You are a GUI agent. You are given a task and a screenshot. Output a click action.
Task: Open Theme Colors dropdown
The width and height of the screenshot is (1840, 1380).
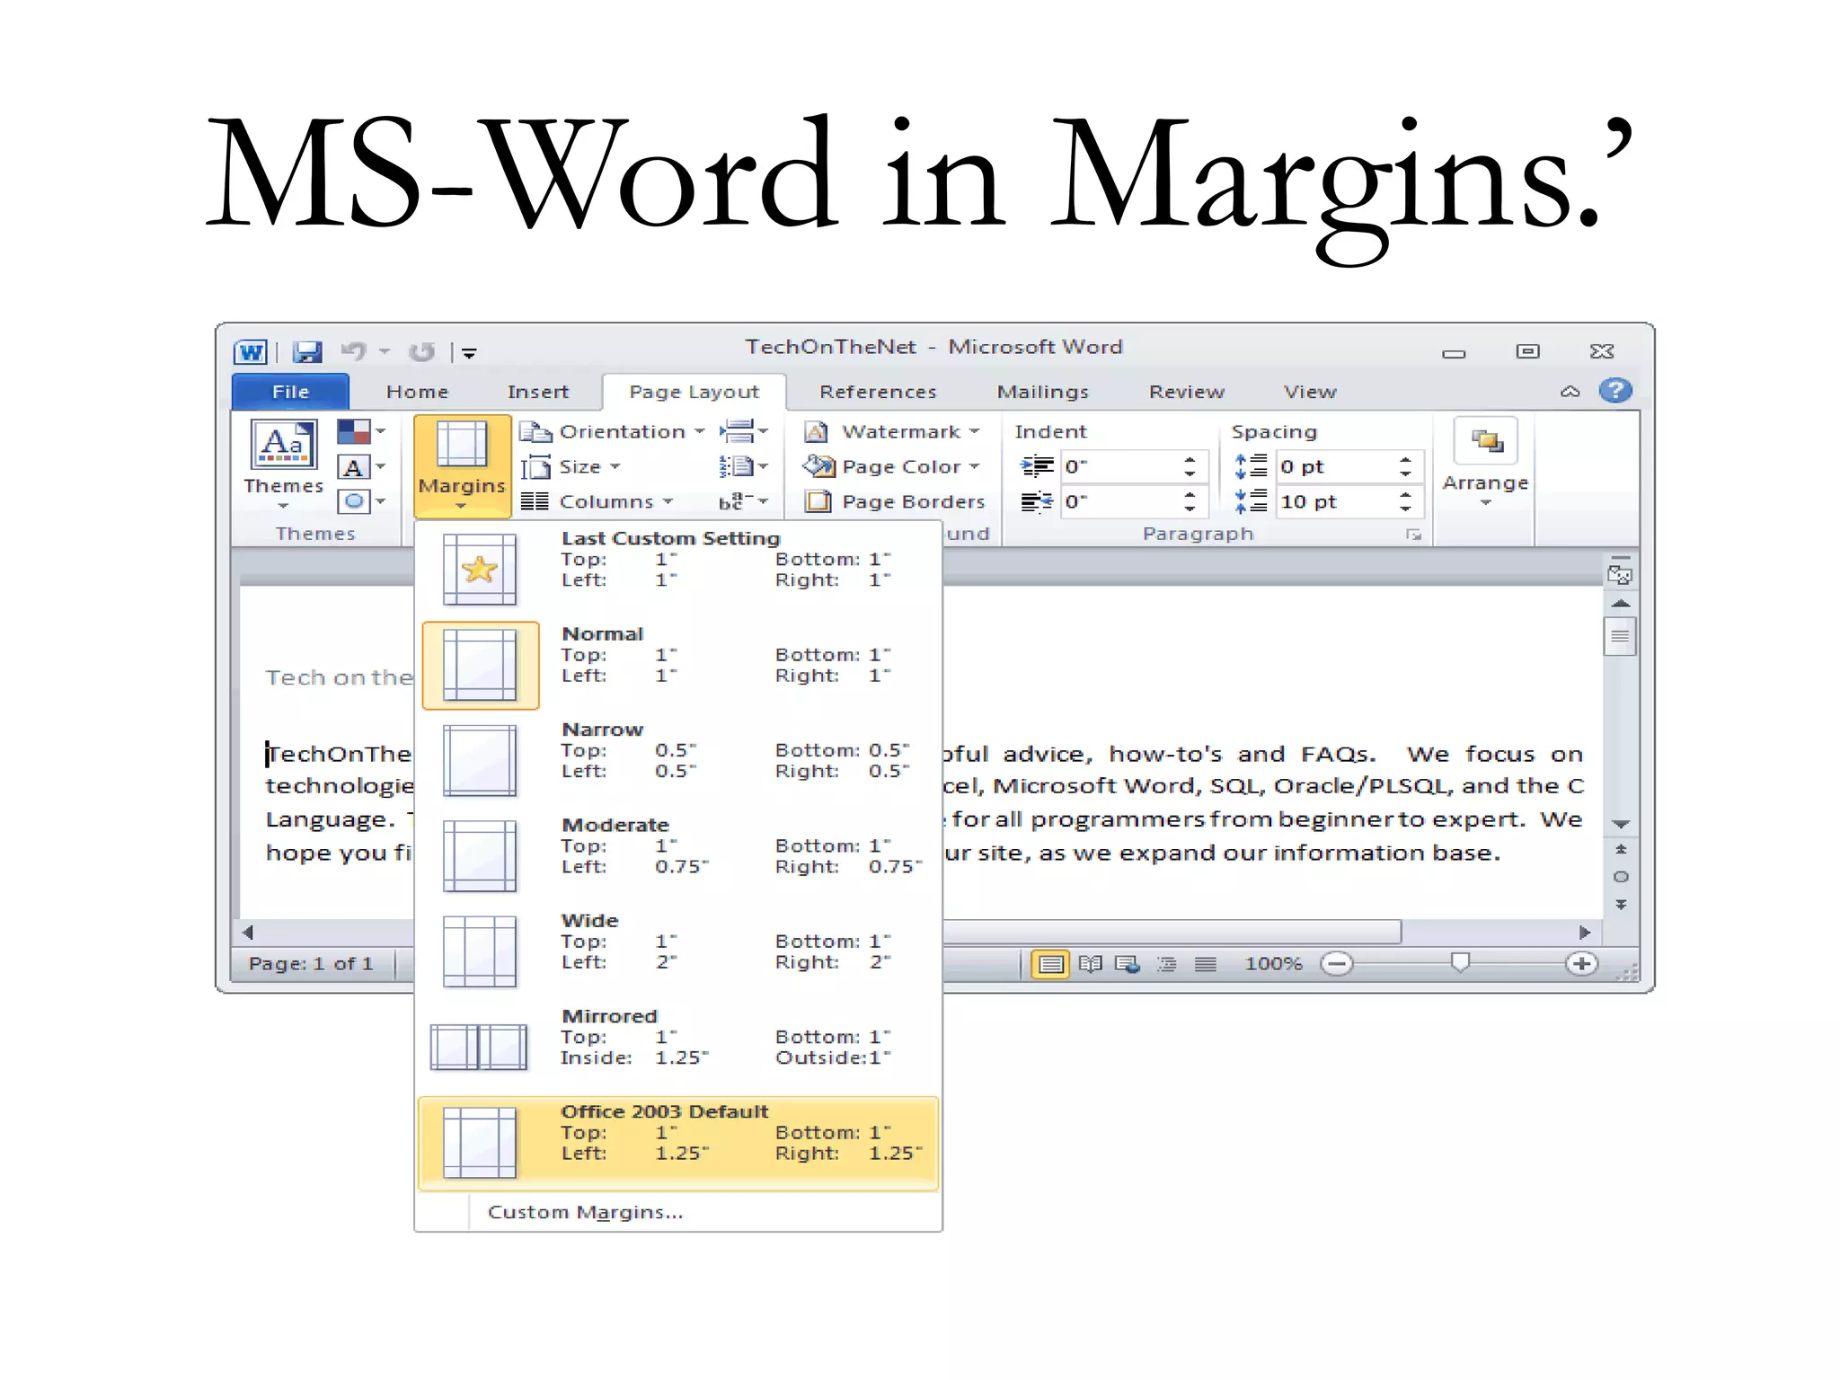point(361,432)
